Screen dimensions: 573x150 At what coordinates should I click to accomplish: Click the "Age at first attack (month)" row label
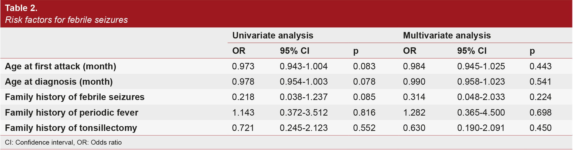pyautogui.click(x=60, y=66)
